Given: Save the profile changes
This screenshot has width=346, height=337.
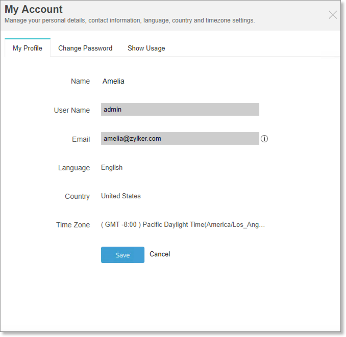Looking at the screenshot, I should [122, 255].
